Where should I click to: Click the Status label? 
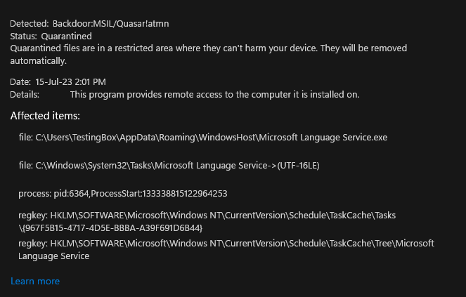pos(24,36)
